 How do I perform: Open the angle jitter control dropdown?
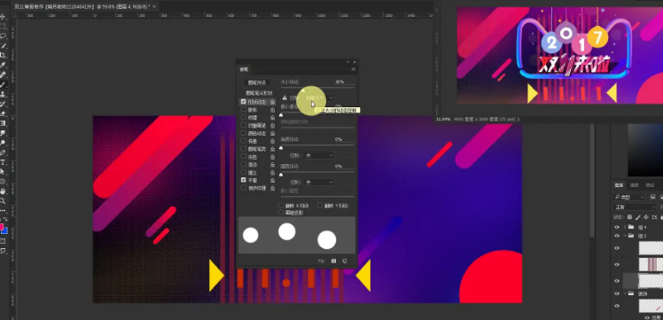coord(319,155)
